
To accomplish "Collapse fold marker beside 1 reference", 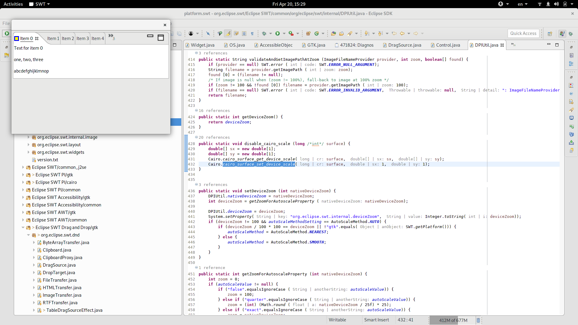I will (x=196, y=267).
